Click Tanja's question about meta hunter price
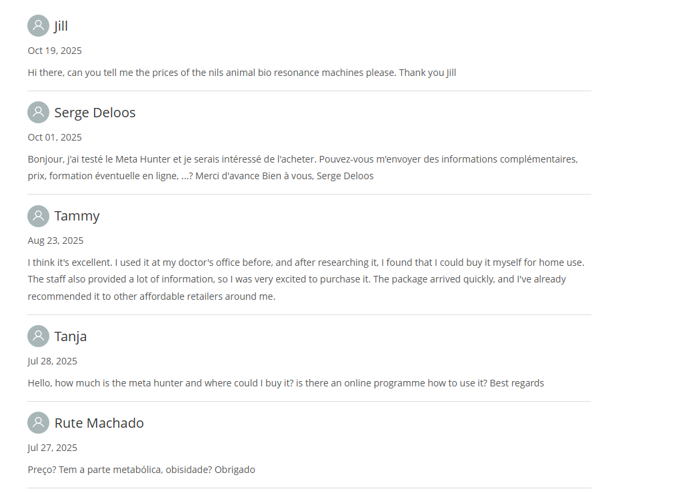 pyautogui.click(x=285, y=383)
